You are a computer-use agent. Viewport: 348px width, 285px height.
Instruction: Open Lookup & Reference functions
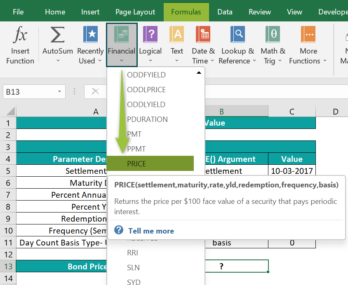tap(237, 45)
